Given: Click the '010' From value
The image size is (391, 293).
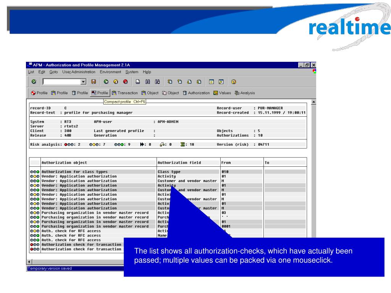Looking at the screenshot, I should point(225,172).
